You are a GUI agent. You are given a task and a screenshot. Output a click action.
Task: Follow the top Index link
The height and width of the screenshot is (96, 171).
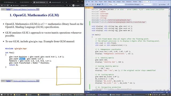point(8,9)
